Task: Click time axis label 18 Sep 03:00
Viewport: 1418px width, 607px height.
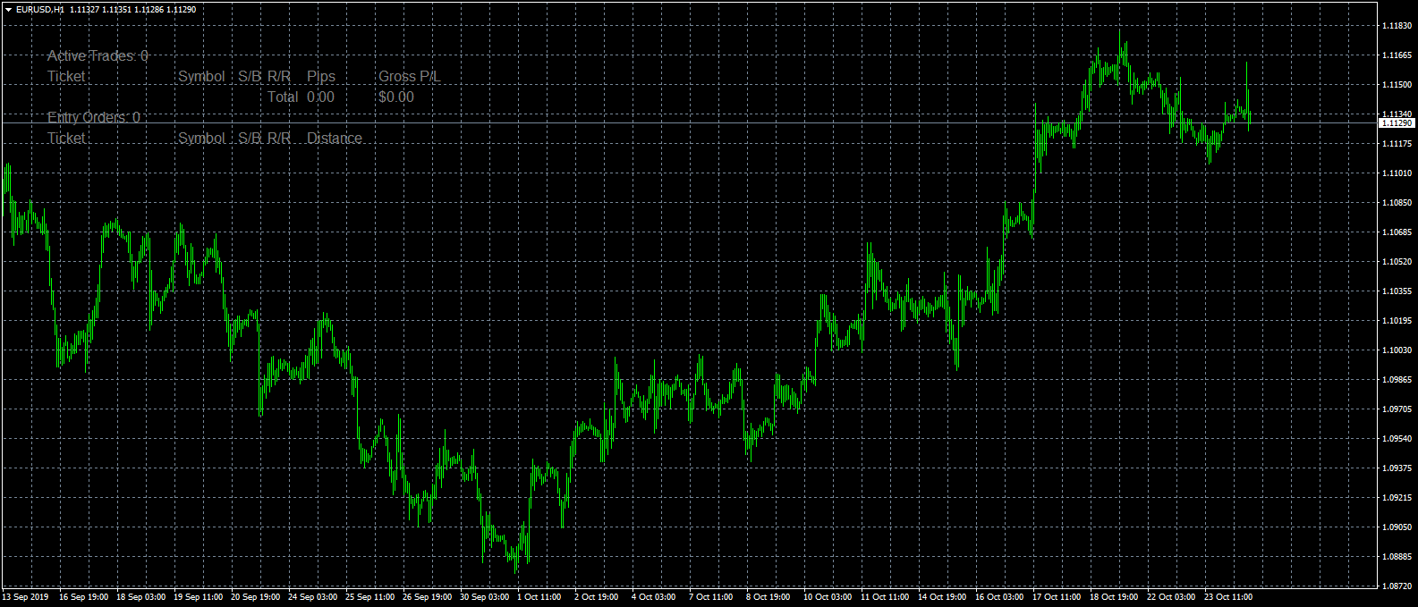Action: pyautogui.click(x=141, y=597)
